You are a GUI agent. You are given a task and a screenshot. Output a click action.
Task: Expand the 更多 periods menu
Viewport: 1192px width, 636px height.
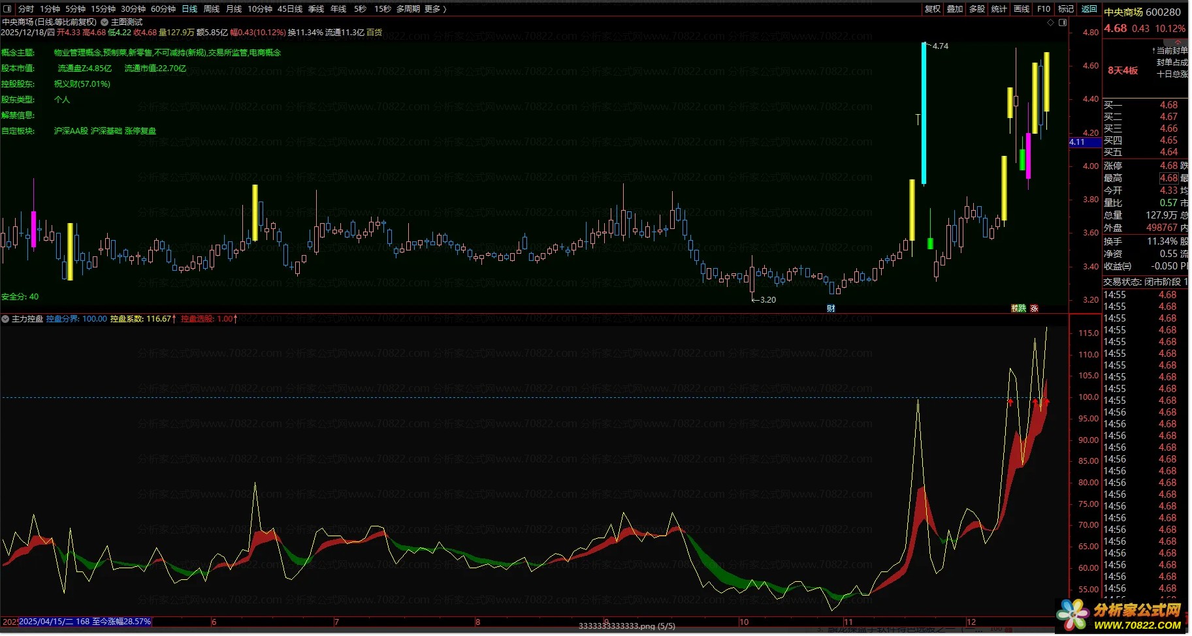[435, 9]
